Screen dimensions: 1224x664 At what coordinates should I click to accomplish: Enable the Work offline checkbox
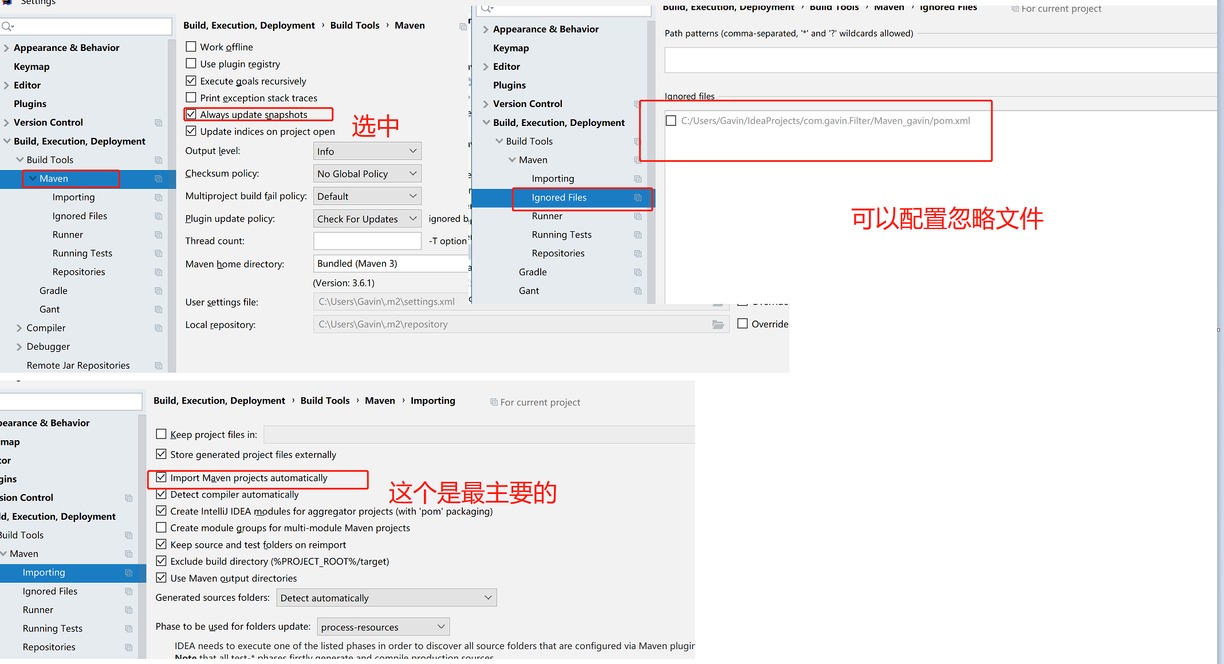191,47
